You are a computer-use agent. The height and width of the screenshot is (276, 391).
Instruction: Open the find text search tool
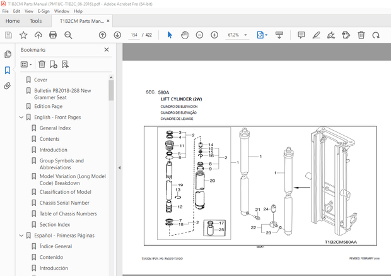coord(68,35)
